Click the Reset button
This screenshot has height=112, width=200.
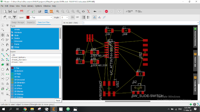click(58, 101)
